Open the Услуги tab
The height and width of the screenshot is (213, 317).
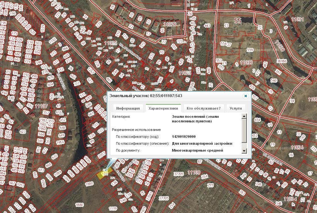click(236, 108)
